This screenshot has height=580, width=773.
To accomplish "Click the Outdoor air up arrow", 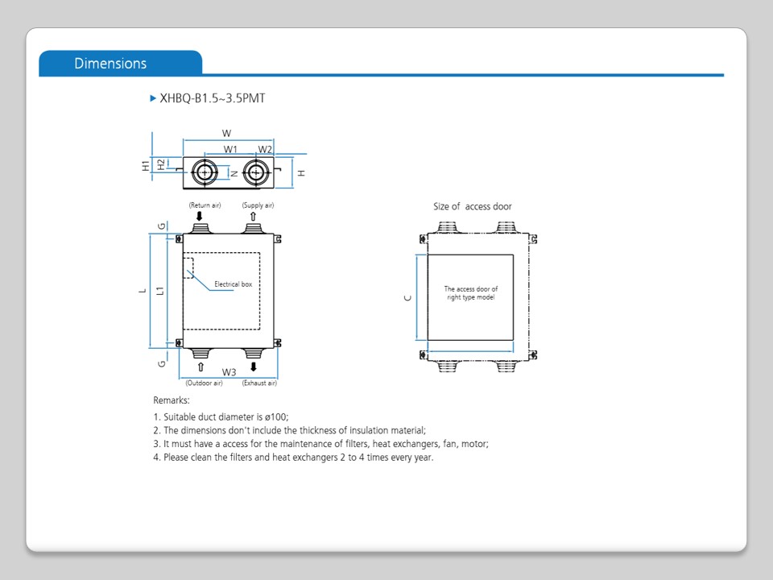I will pos(200,368).
